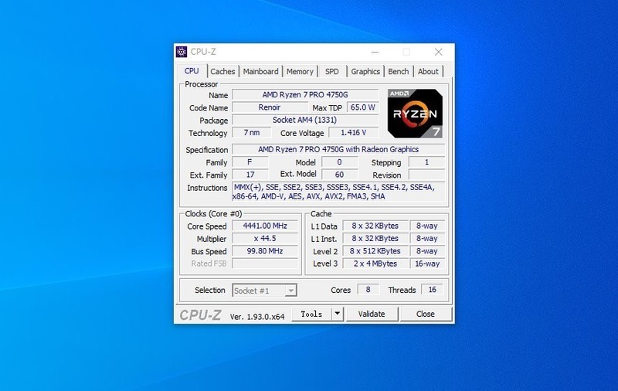Click the Tools button
The width and height of the screenshot is (618, 391).
click(x=311, y=314)
